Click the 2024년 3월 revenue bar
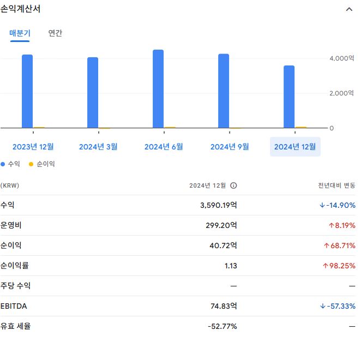The height and width of the screenshot is (342, 361). point(93,93)
